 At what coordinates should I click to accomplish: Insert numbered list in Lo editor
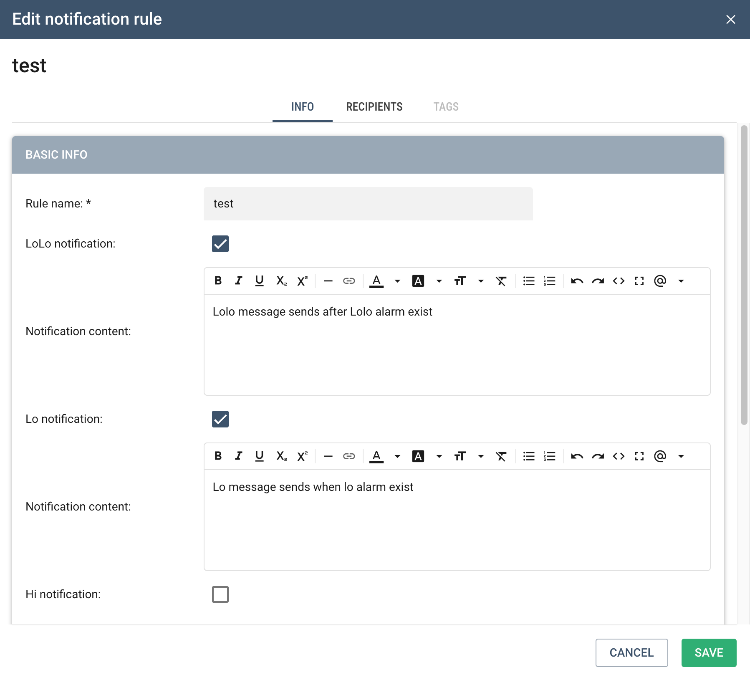[x=550, y=456]
